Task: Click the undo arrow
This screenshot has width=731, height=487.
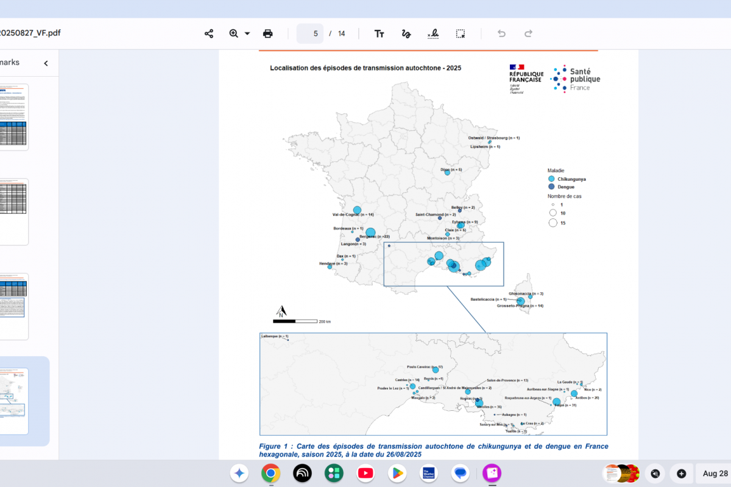Action: coord(501,33)
